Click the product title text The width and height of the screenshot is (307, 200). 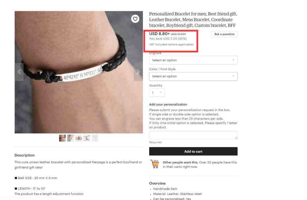[193, 20]
